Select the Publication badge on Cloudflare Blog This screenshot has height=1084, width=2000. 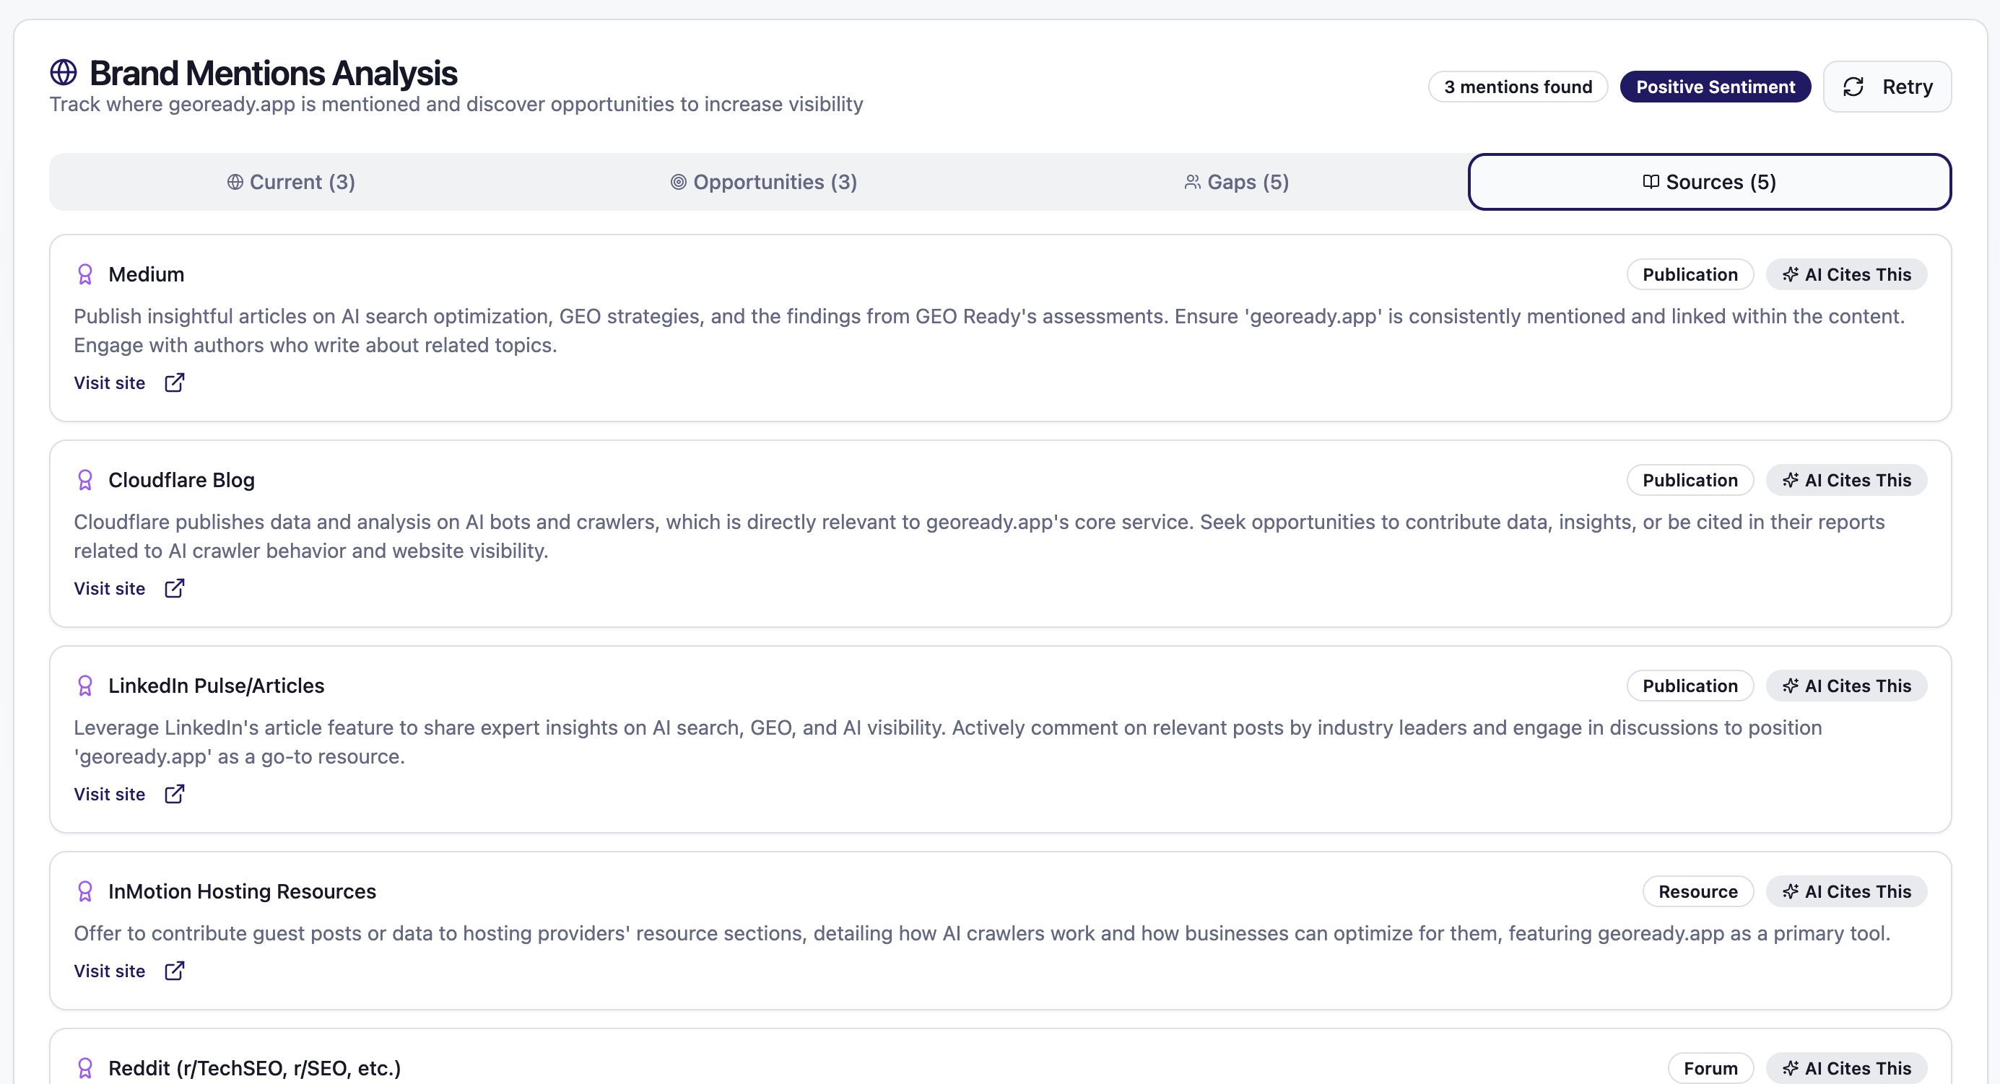1690,479
